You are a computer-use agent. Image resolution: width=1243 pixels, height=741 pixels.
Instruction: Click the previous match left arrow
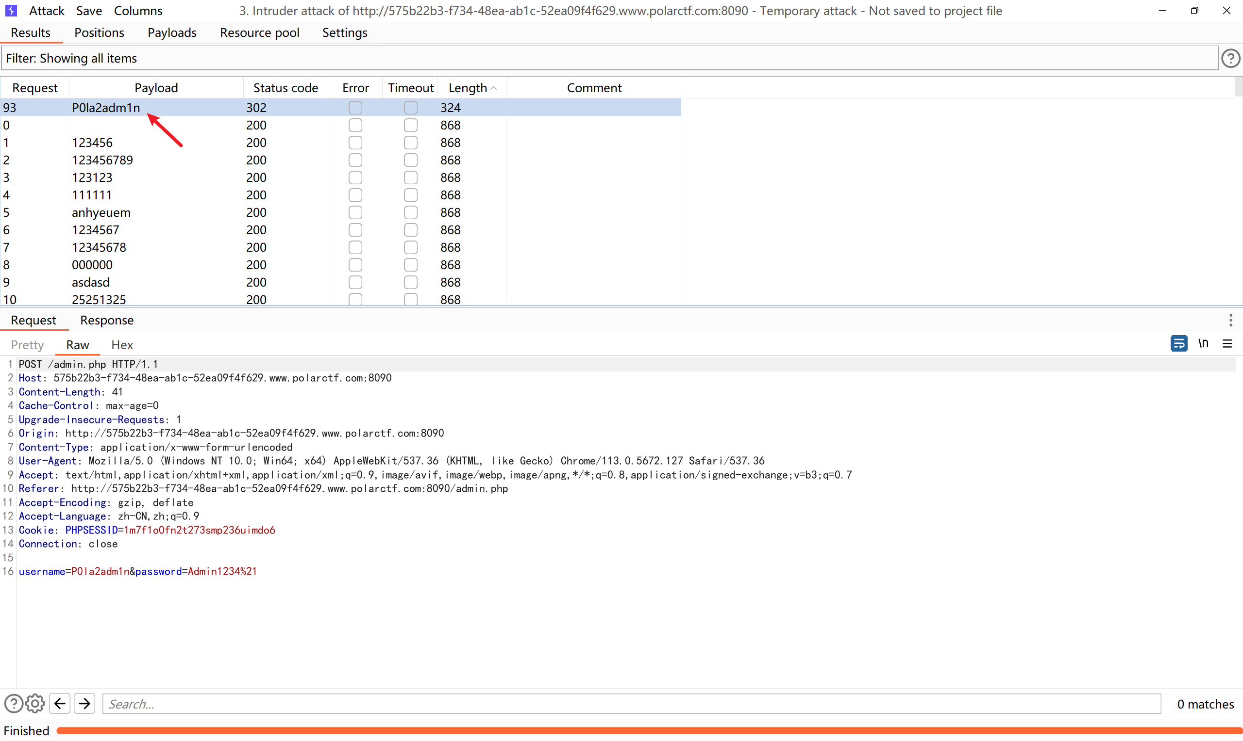click(60, 704)
